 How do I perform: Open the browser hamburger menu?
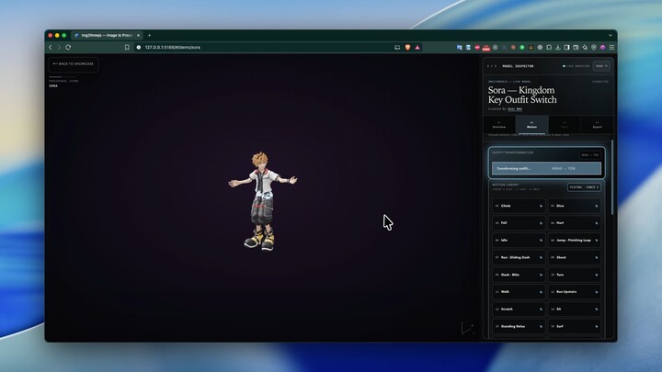pyautogui.click(x=611, y=47)
